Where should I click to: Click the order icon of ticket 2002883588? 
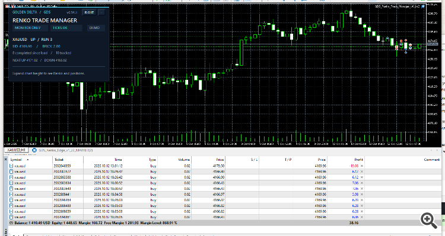[11, 177]
